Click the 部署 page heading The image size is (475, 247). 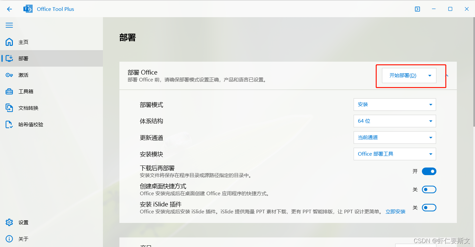[128, 38]
